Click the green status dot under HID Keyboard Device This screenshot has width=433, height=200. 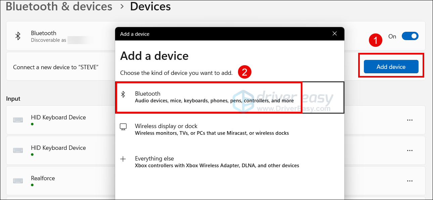tap(32, 125)
